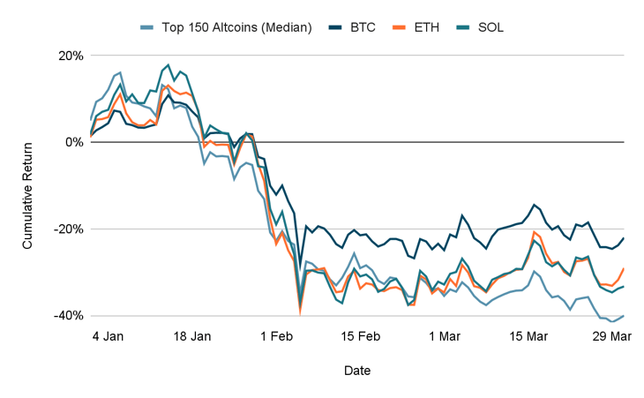Click the 1 Mar date label
The height and width of the screenshot is (398, 644).
[444, 336]
